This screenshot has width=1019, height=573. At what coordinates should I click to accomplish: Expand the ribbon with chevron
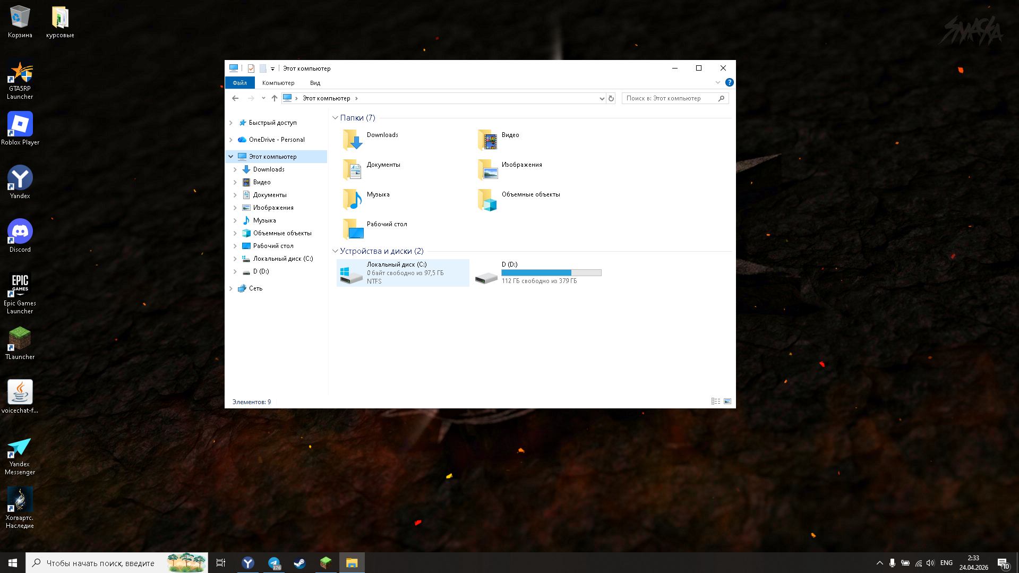click(x=717, y=82)
